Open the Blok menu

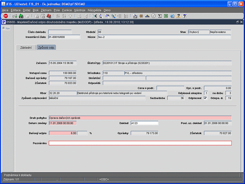(x=36, y=10)
